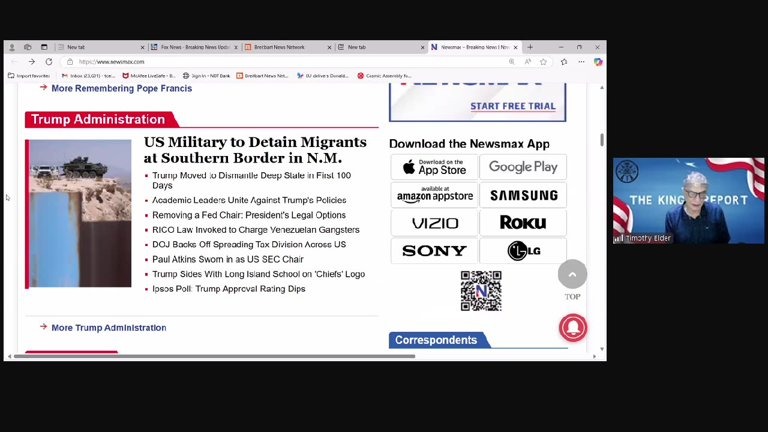The width and height of the screenshot is (768, 432).
Task: Click the address bar URL field
Action: coord(288,62)
